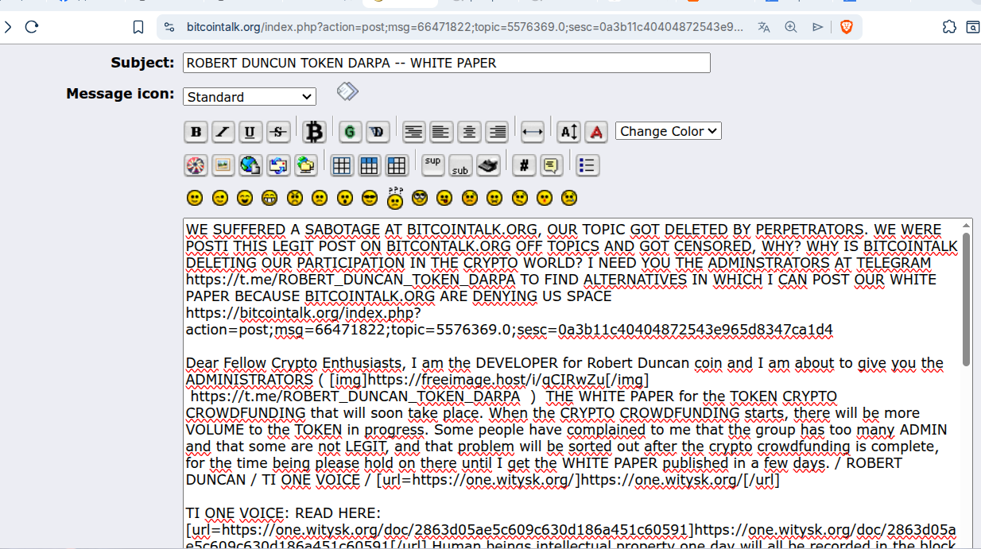Click the bitcointalk.org address bar URL

pos(465,27)
